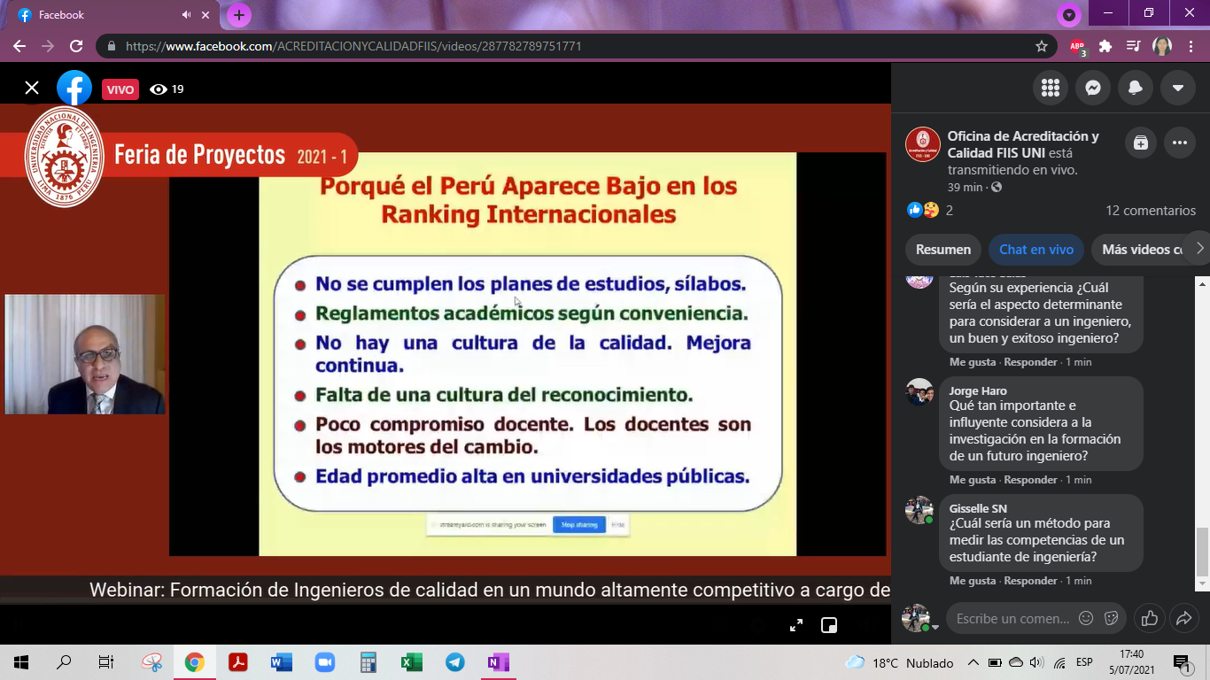Image resolution: width=1210 pixels, height=680 pixels.
Task: Open the 12 comentarios link
Action: click(1151, 211)
